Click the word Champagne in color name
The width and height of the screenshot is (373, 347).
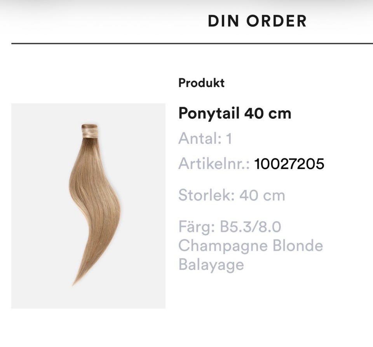click(x=223, y=246)
